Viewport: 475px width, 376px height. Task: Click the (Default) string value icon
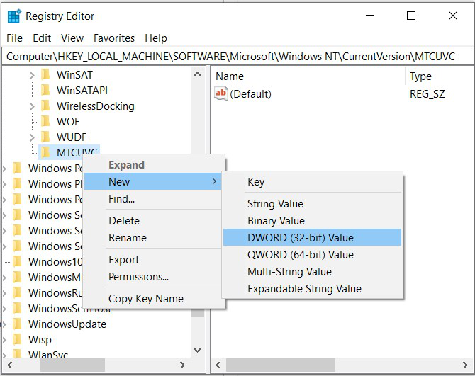click(221, 93)
